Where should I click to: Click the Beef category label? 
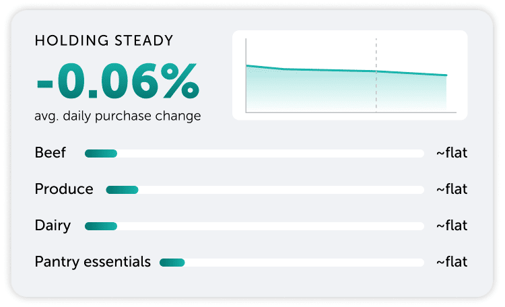coord(50,153)
